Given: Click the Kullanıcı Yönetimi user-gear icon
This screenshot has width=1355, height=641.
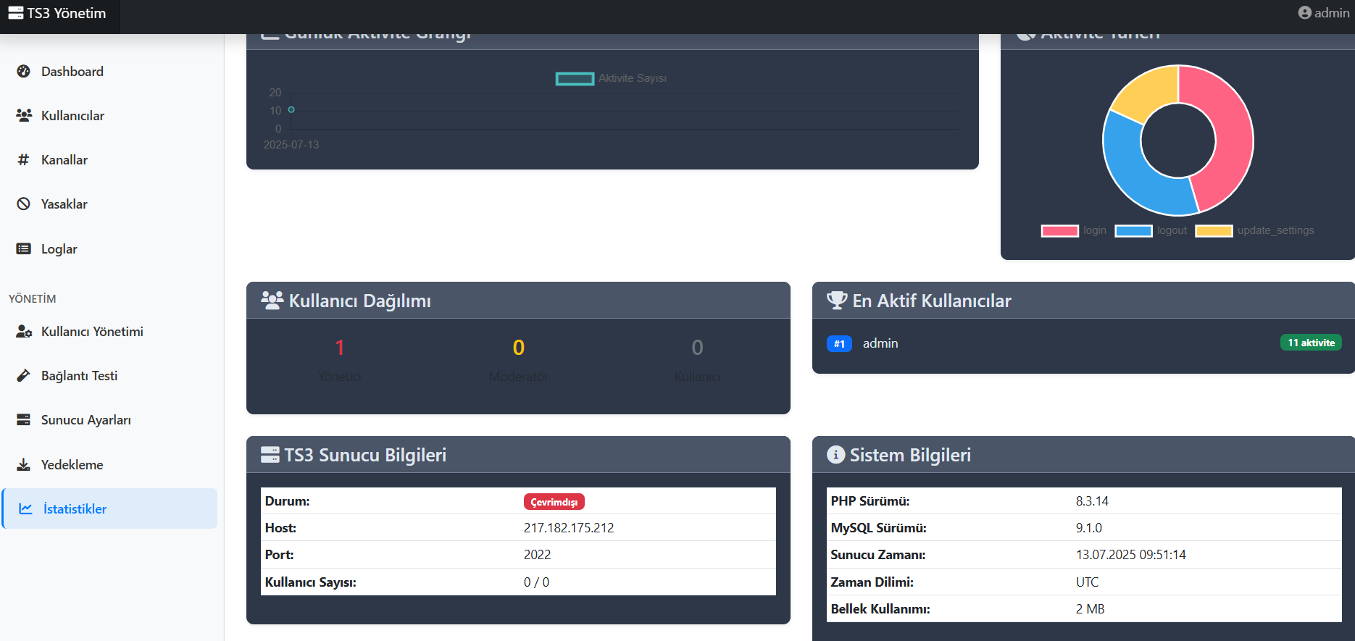Looking at the screenshot, I should point(24,331).
